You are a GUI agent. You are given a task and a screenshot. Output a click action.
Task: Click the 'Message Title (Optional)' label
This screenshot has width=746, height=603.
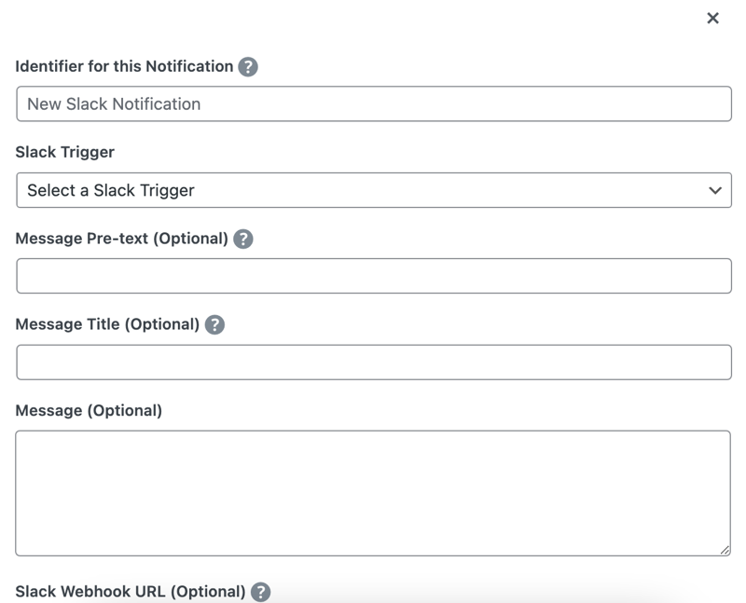pyautogui.click(x=107, y=324)
